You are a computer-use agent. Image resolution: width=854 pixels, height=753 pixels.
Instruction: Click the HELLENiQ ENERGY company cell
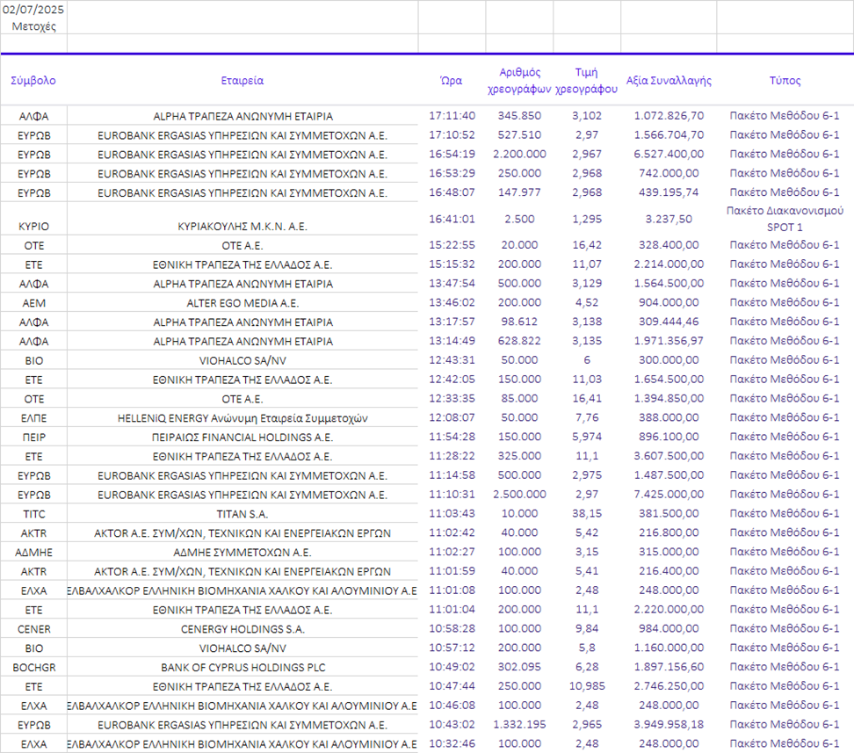[x=242, y=418]
